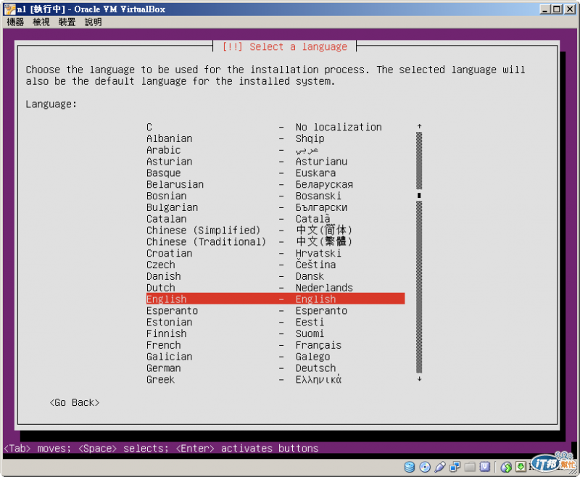580x477 pixels.
Task: Click the hard disk activity icon
Action: tap(410, 467)
